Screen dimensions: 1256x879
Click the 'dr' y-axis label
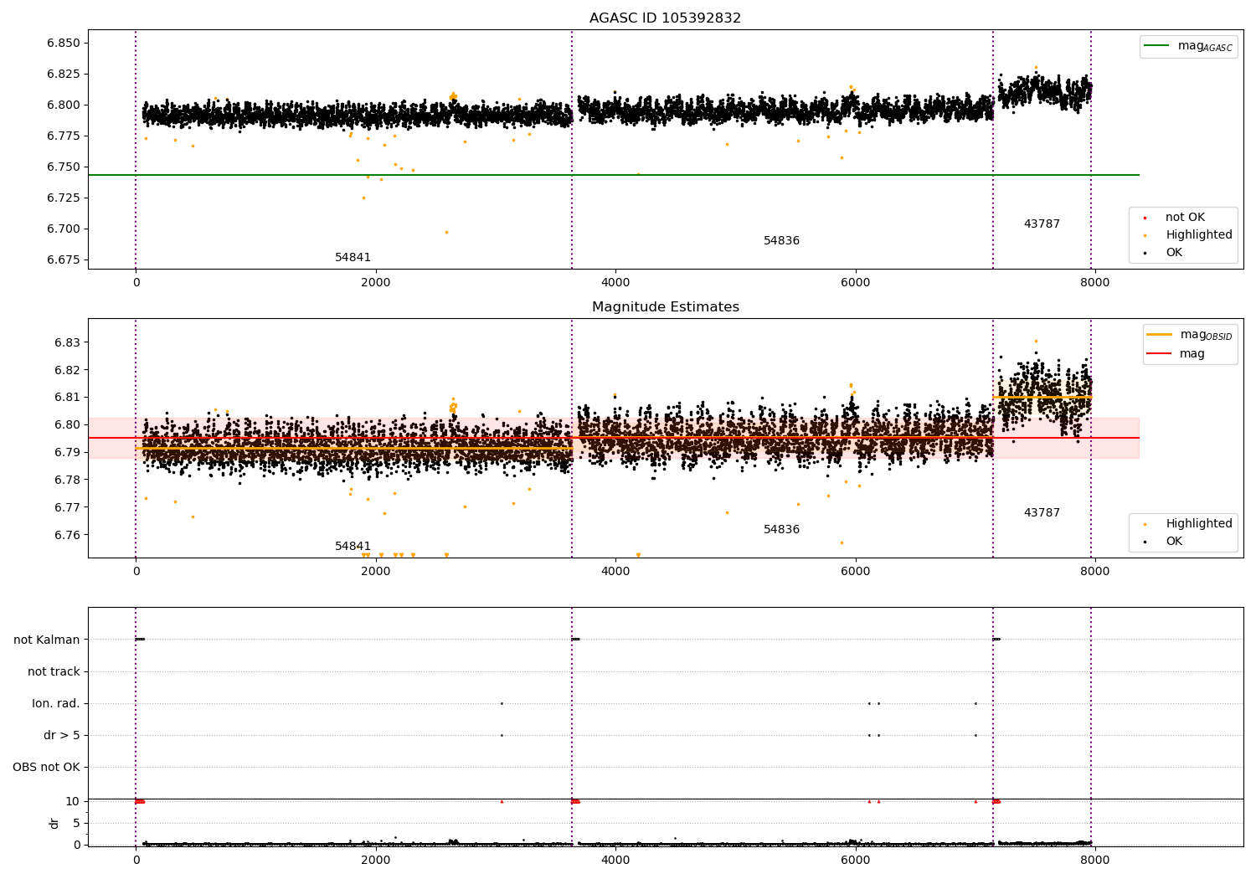(54, 823)
